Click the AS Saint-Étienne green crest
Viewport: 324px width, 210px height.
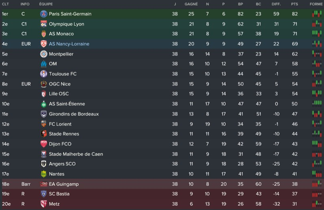[44, 104]
